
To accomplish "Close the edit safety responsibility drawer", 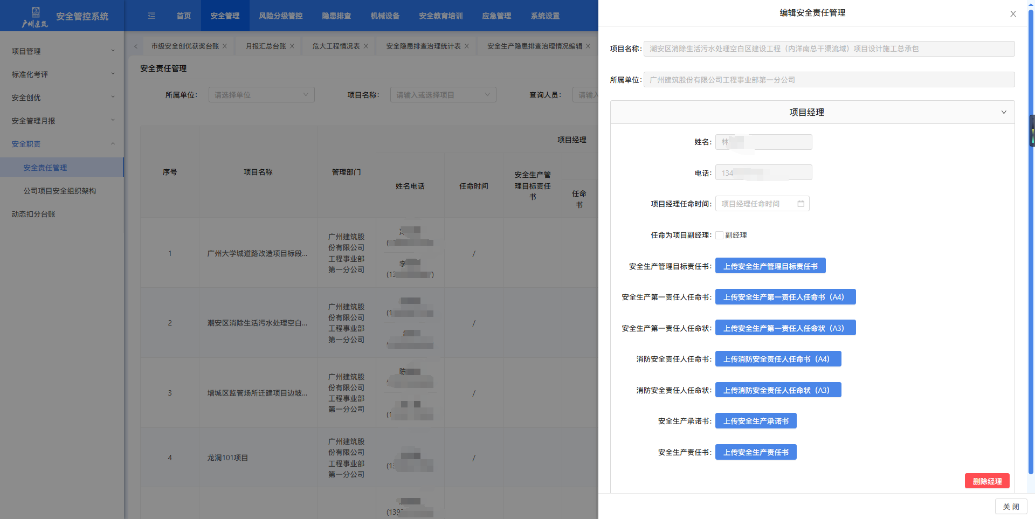I will pyautogui.click(x=1013, y=14).
